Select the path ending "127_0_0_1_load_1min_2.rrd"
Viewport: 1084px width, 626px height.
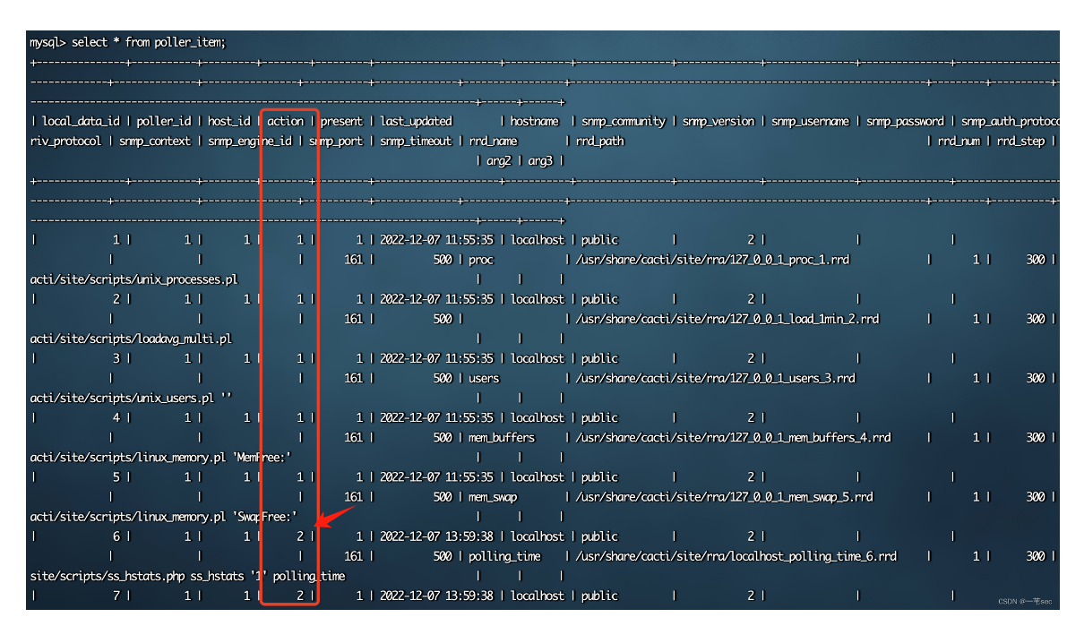727,319
